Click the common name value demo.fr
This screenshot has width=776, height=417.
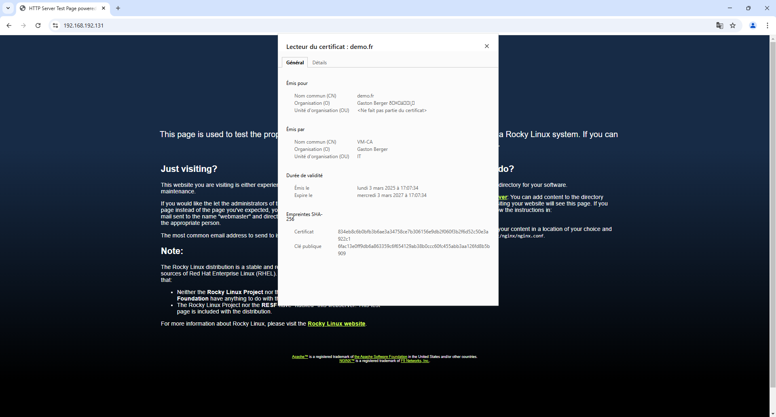(366, 96)
